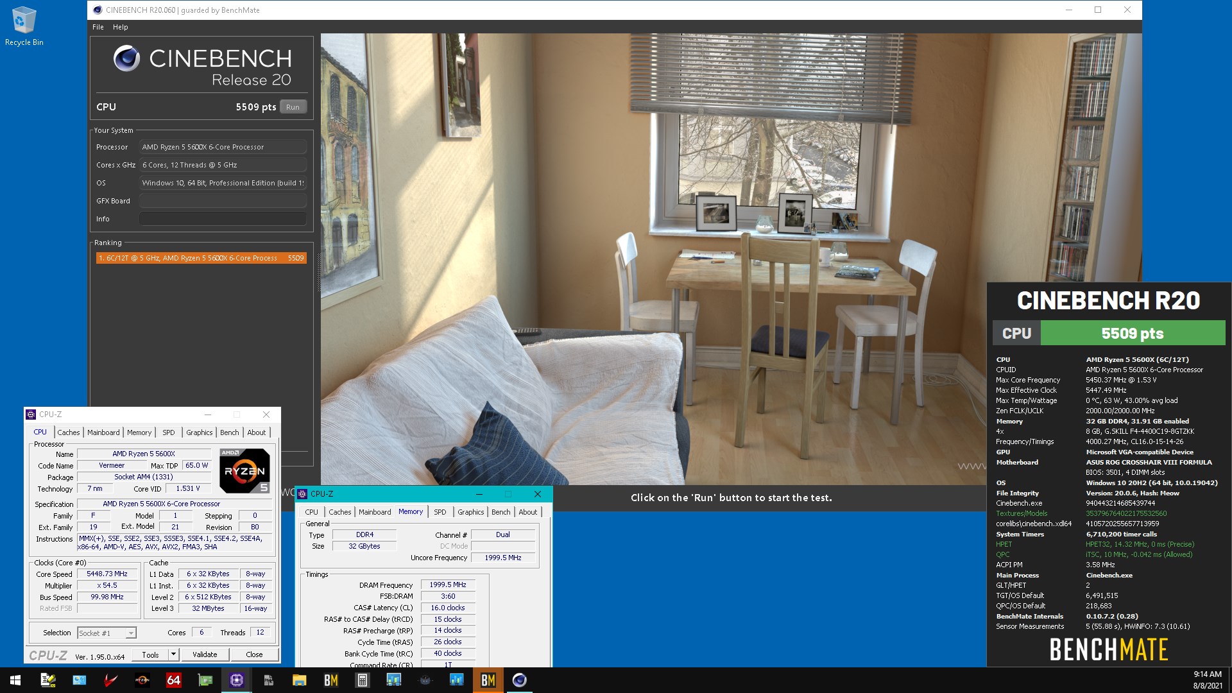Open Bench tab in CPU-Z Memory window

point(501,512)
